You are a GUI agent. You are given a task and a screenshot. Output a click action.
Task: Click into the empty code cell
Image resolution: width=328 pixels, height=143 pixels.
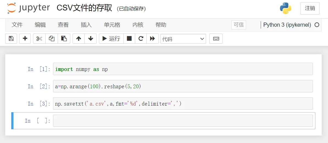coord(183,121)
